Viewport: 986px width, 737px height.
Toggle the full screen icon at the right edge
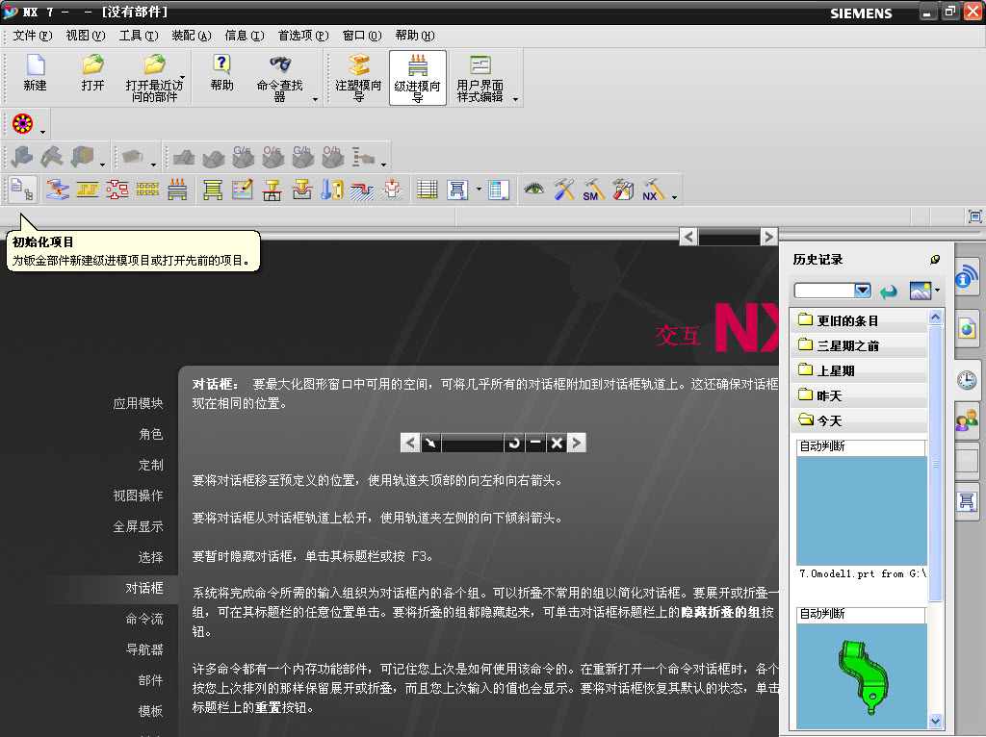point(974,216)
